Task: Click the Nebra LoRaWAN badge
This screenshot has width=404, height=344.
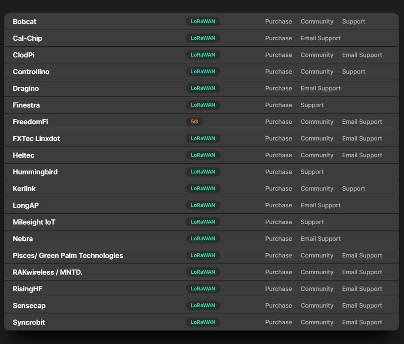Action: pos(203,239)
